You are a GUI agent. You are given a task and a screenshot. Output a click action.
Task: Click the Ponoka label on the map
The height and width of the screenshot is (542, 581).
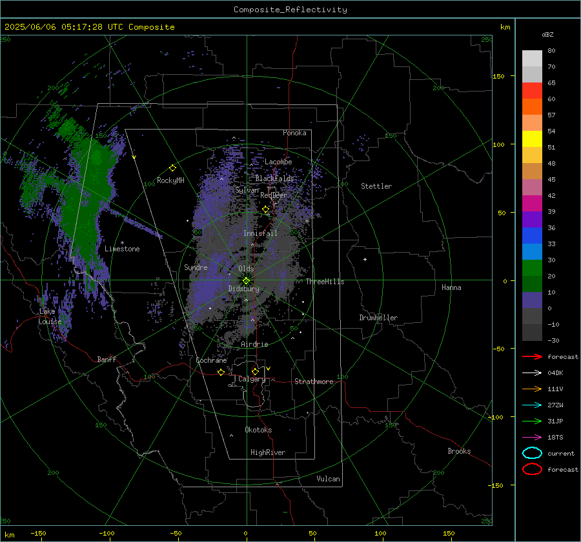click(x=294, y=133)
